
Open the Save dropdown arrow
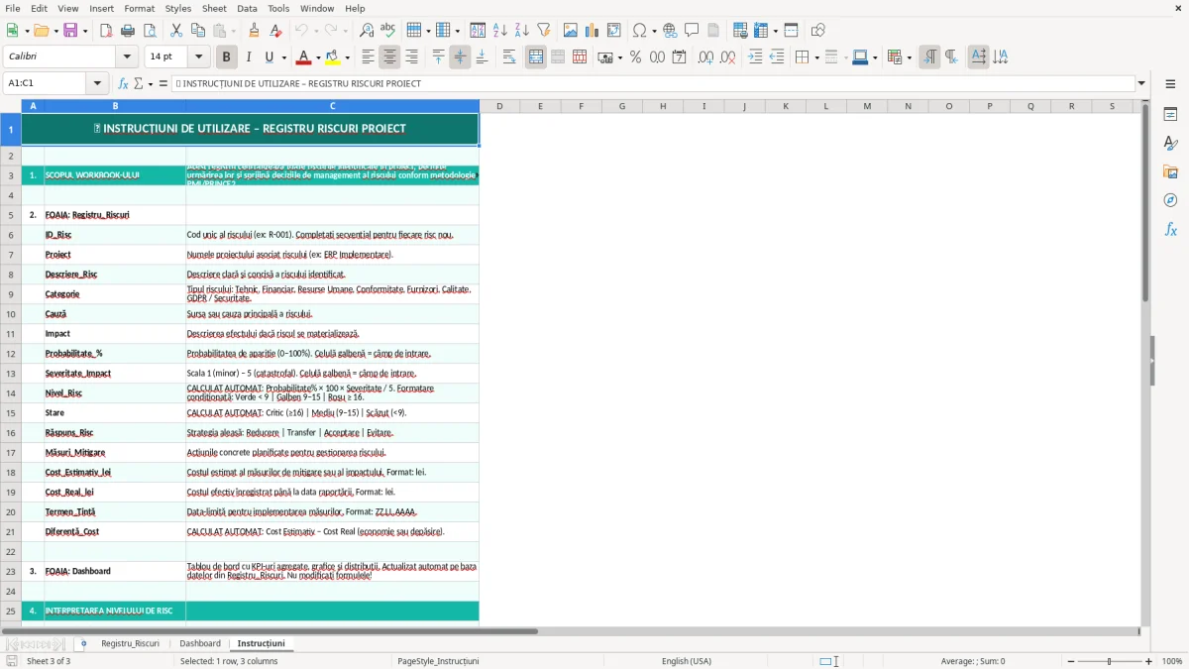(85, 31)
